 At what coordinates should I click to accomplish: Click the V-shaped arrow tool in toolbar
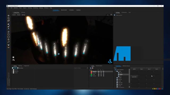tap(8, 45)
